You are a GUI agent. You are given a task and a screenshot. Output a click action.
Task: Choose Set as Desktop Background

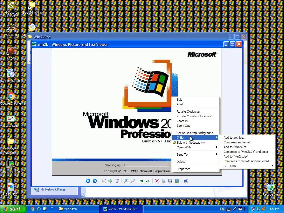click(x=196, y=133)
